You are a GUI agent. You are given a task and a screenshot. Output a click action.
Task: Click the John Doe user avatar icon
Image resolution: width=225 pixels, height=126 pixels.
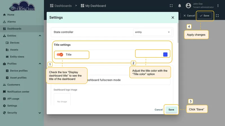click(188, 6)
